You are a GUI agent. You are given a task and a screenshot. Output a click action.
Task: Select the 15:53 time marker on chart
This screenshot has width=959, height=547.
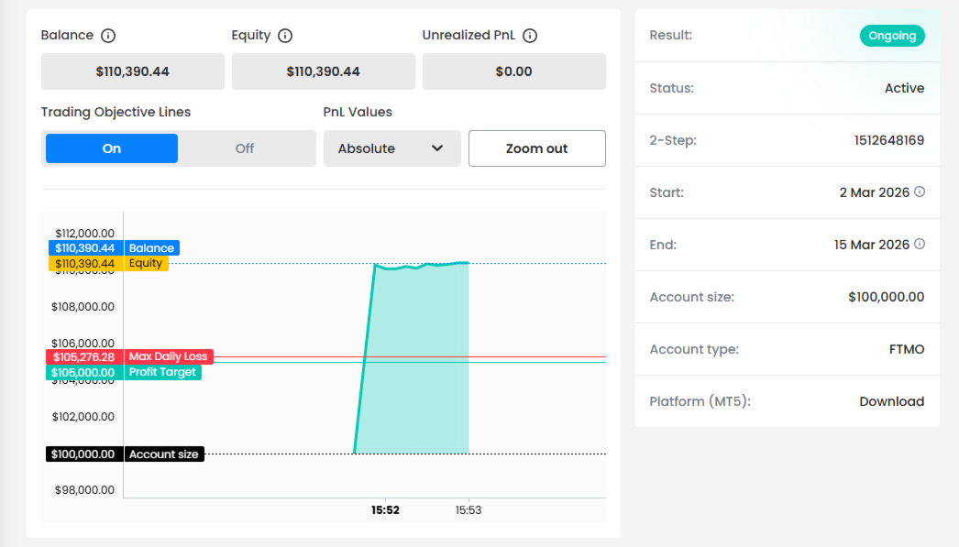[468, 510]
